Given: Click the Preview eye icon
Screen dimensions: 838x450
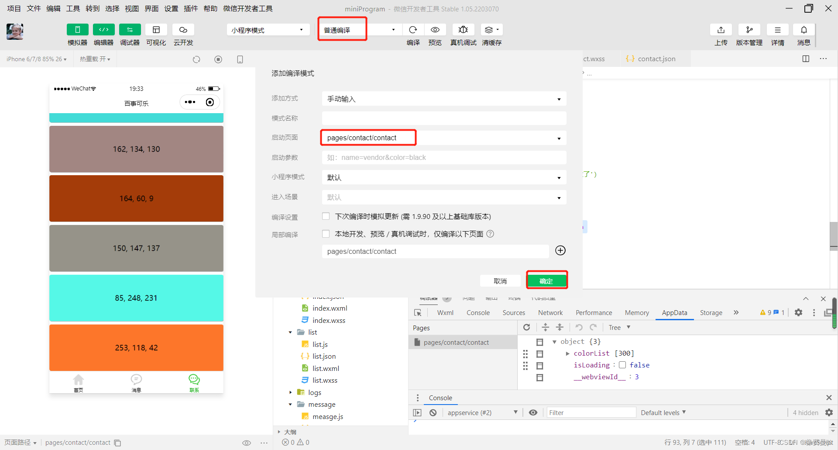Looking at the screenshot, I should click(435, 30).
